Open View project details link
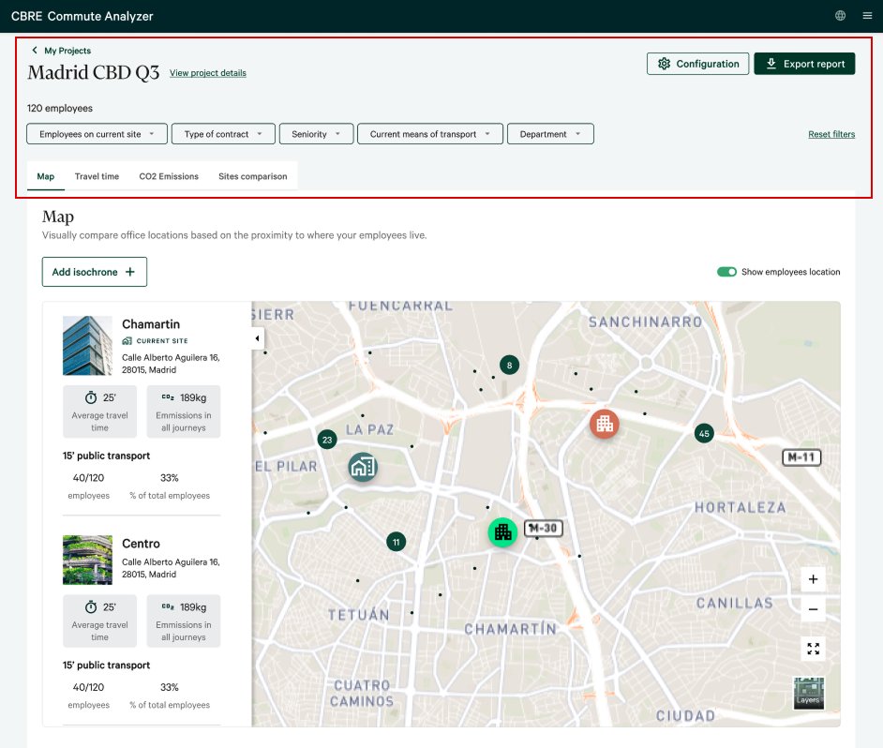 (208, 73)
